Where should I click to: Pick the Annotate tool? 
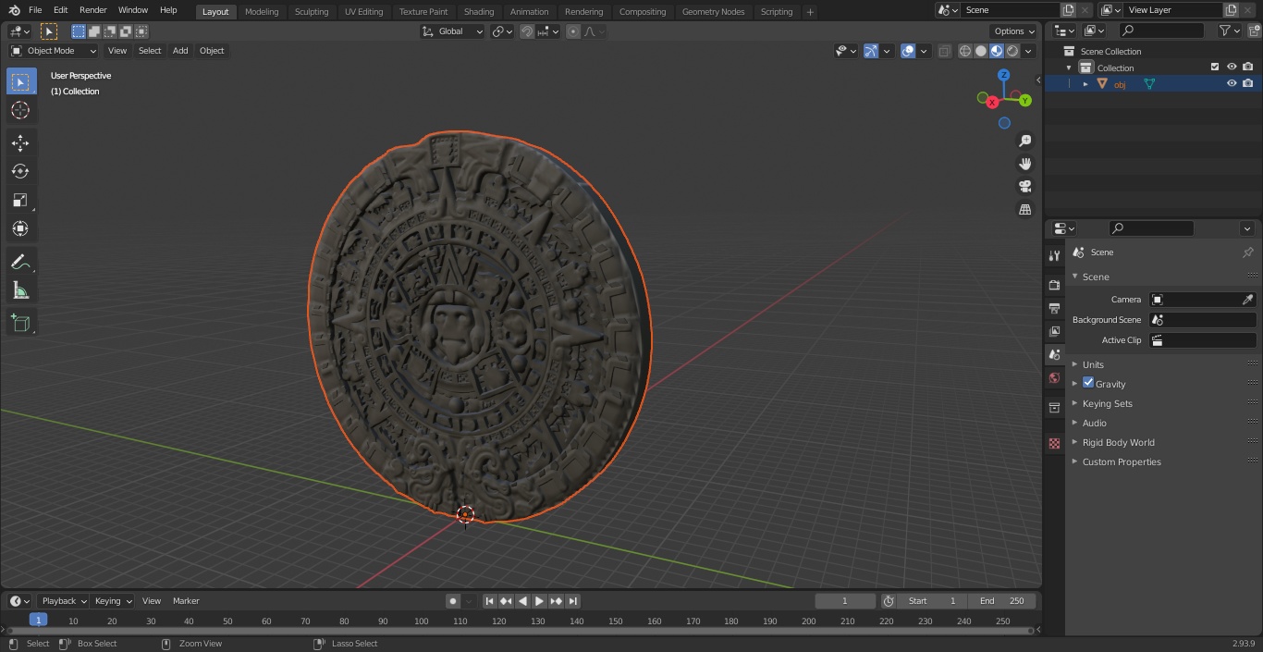20,262
